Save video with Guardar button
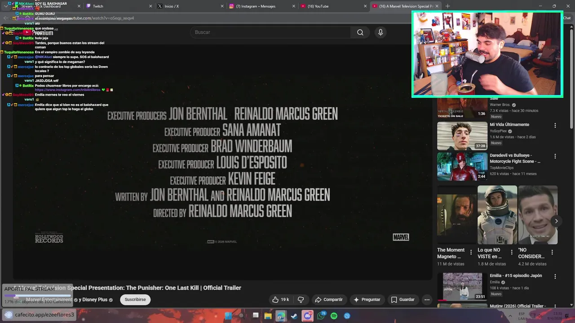Viewport: 575px width, 323px height. (403, 300)
